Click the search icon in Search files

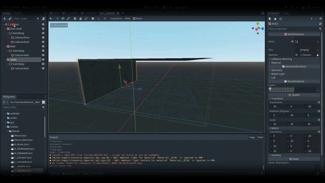[43, 107]
